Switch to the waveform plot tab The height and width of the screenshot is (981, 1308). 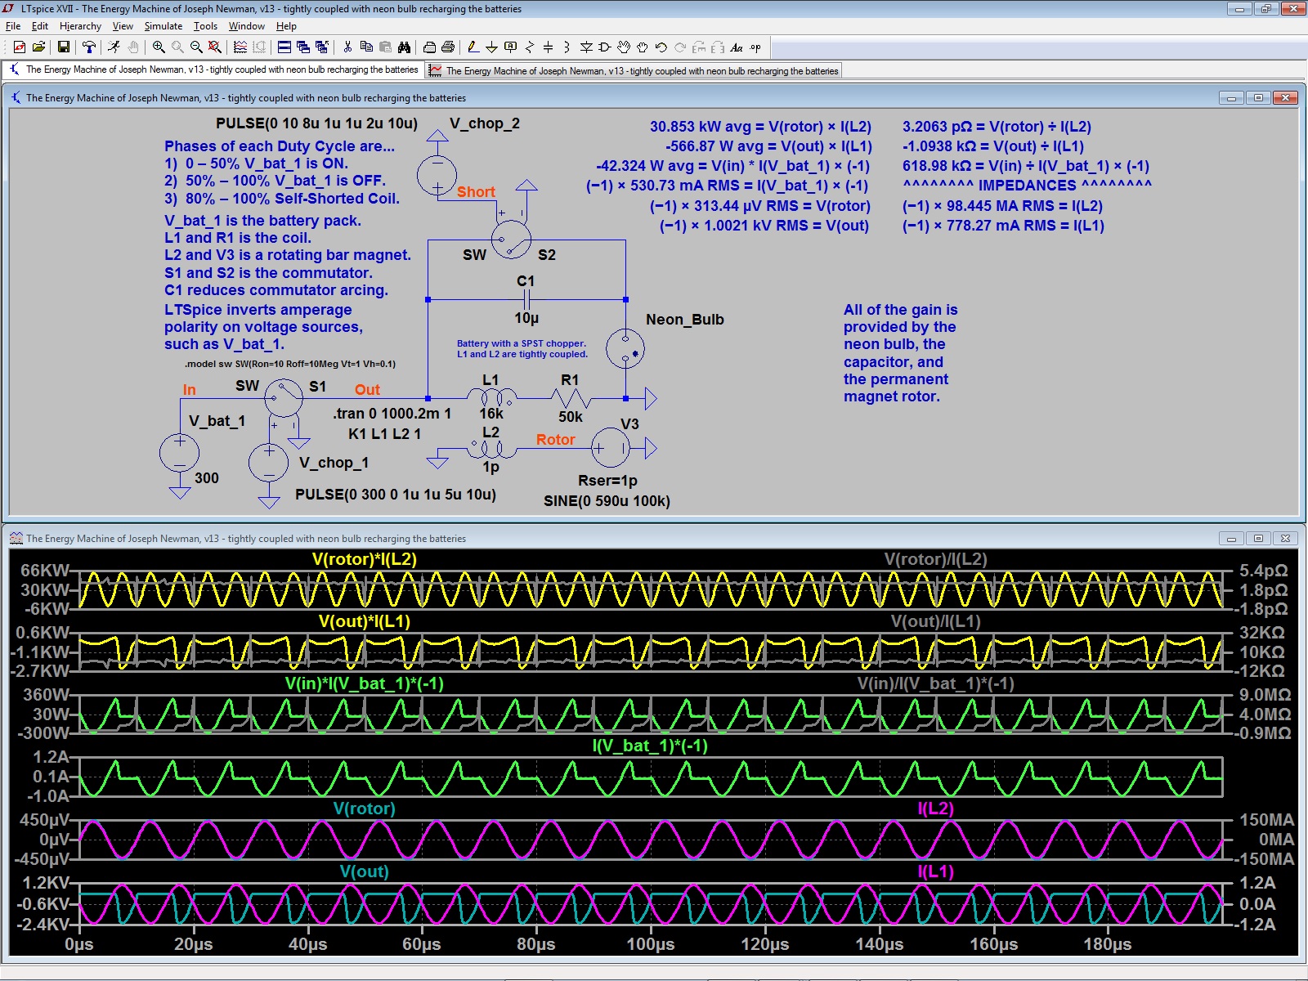coord(634,71)
